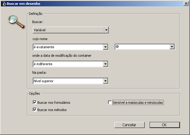Close the Buscar em desenho dialog
190x135 pixels.
[185, 3]
